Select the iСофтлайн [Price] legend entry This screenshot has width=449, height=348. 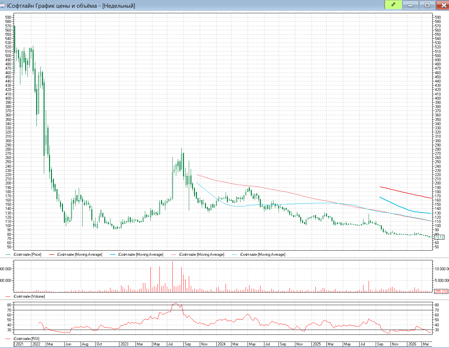coord(27,254)
